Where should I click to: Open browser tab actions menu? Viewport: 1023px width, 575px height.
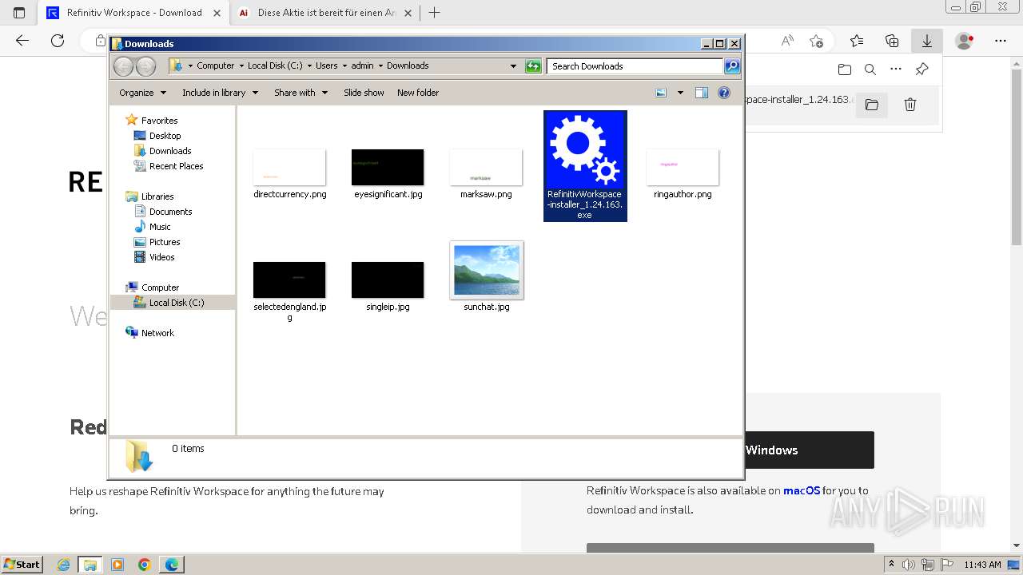tap(19, 13)
